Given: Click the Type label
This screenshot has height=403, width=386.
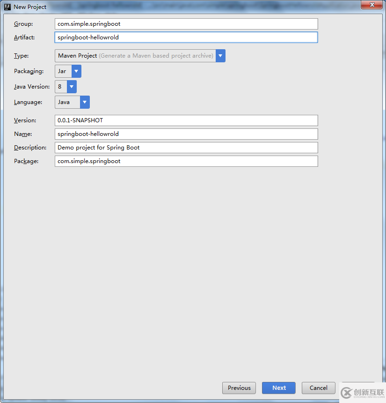Looking at the screenshot, I should pos(22,56).
